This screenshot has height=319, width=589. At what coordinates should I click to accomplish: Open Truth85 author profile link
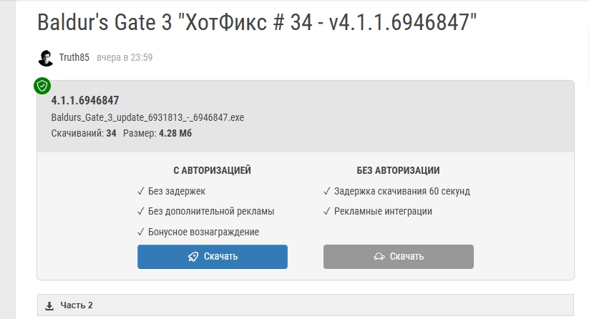coord(74,57)
